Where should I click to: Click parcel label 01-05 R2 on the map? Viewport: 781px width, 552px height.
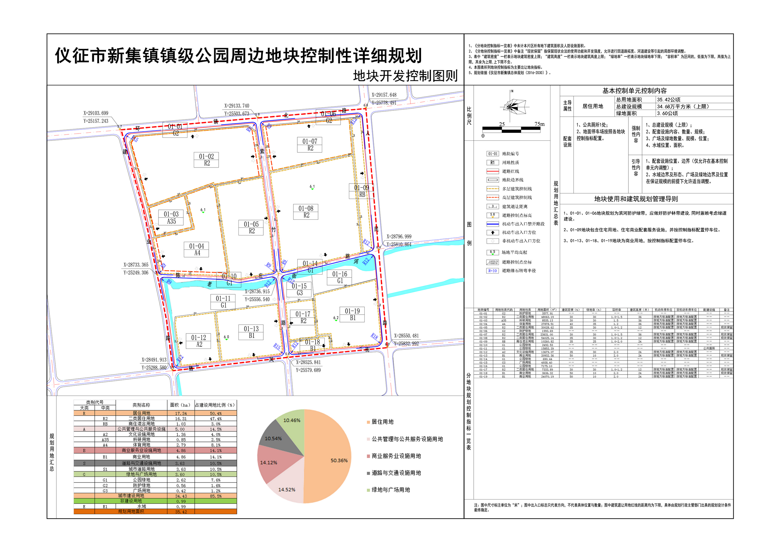(251, 227)
